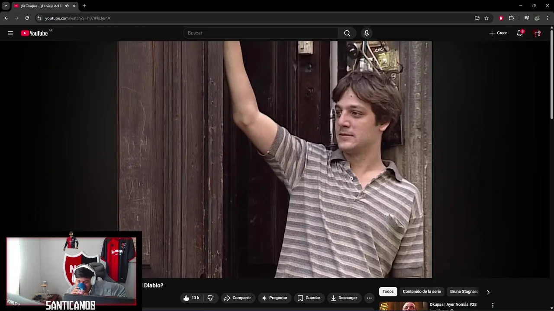Select the Todos filter chip
Viewport: 554px width, 311px height.
[x=388, y=292]
